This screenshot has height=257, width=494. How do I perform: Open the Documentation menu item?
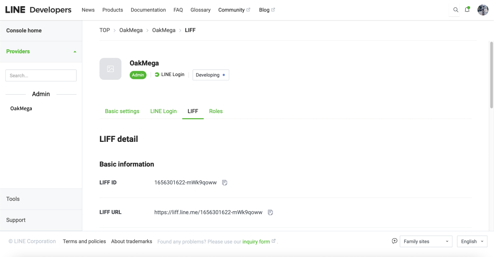pos(148,10)
